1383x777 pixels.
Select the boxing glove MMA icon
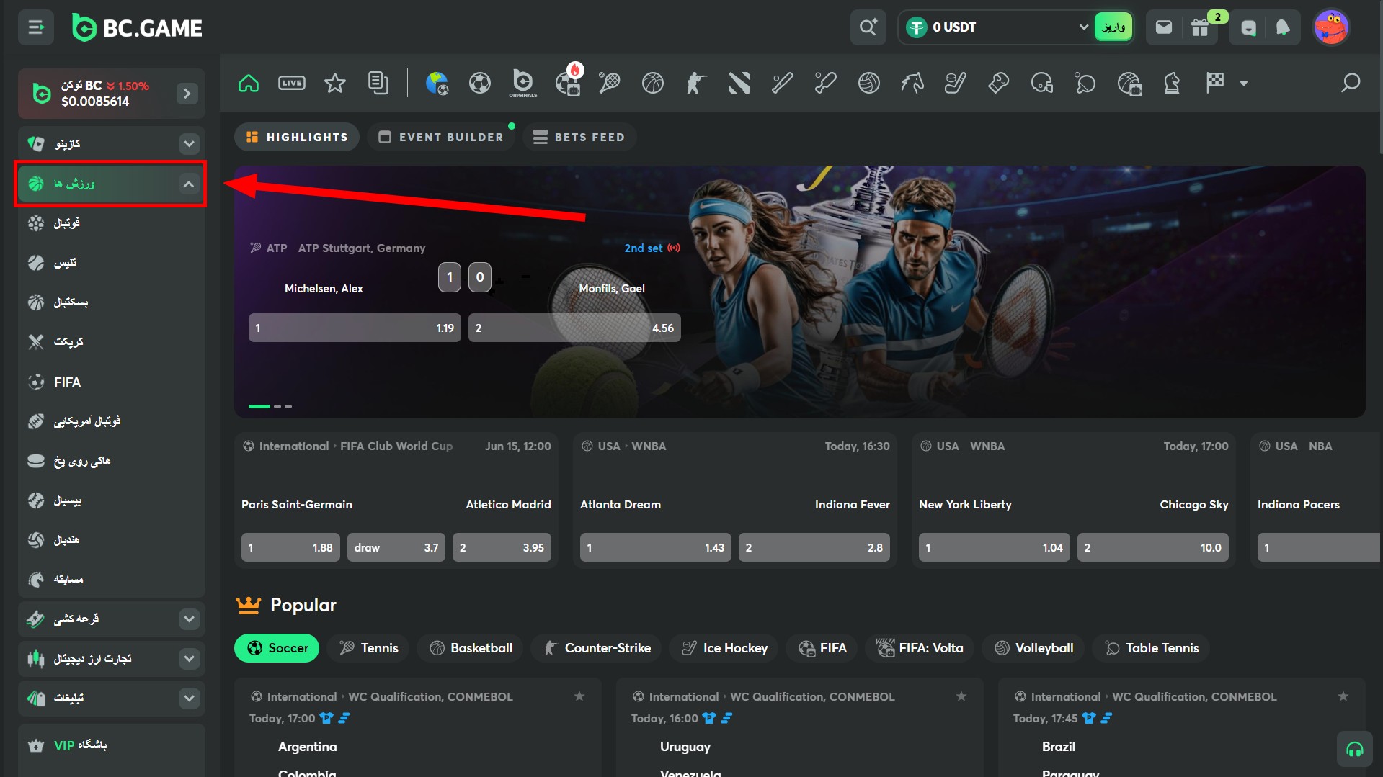pos(999,83)
